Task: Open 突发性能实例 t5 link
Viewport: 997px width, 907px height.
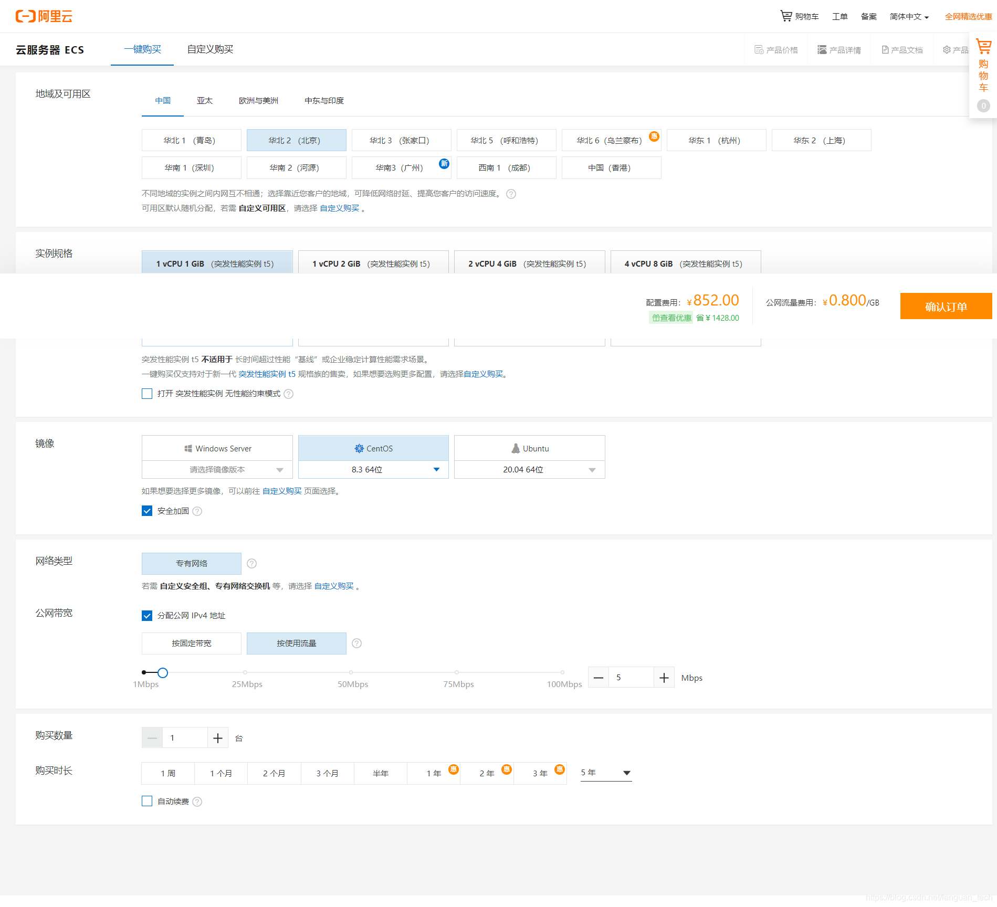Action: pyautogui.click(x=267, y=374)
